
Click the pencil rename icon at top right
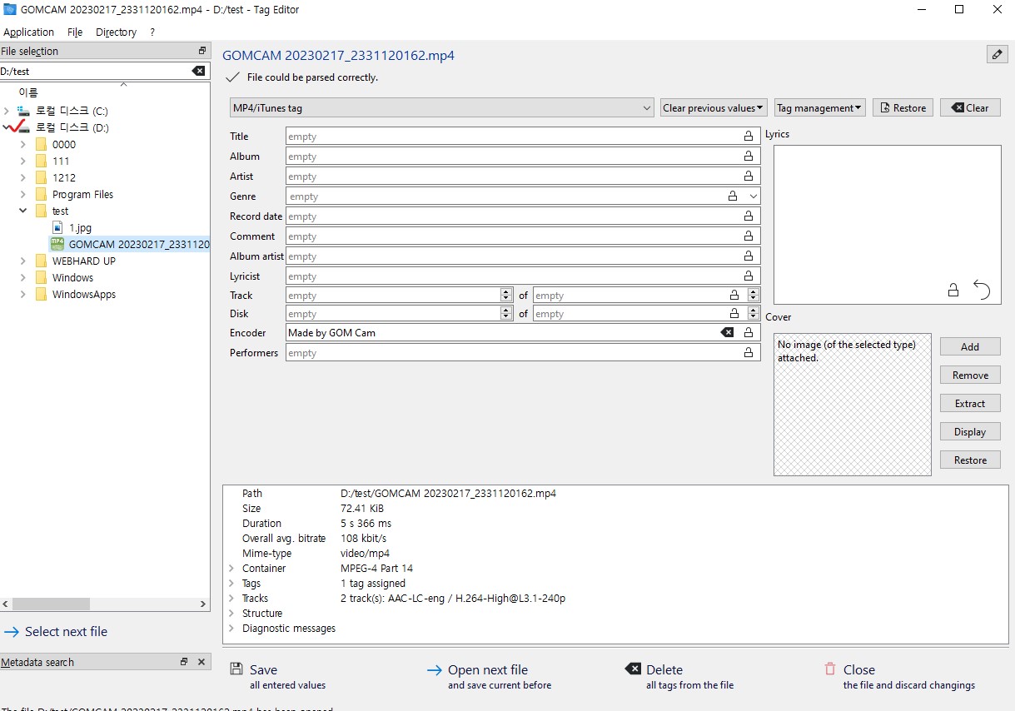997,54
